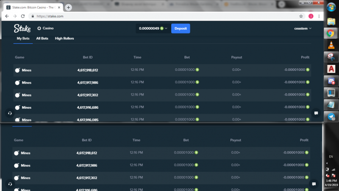Click the EN language indicator
This screenshot has width=339, height=191.
click(331, 157)
